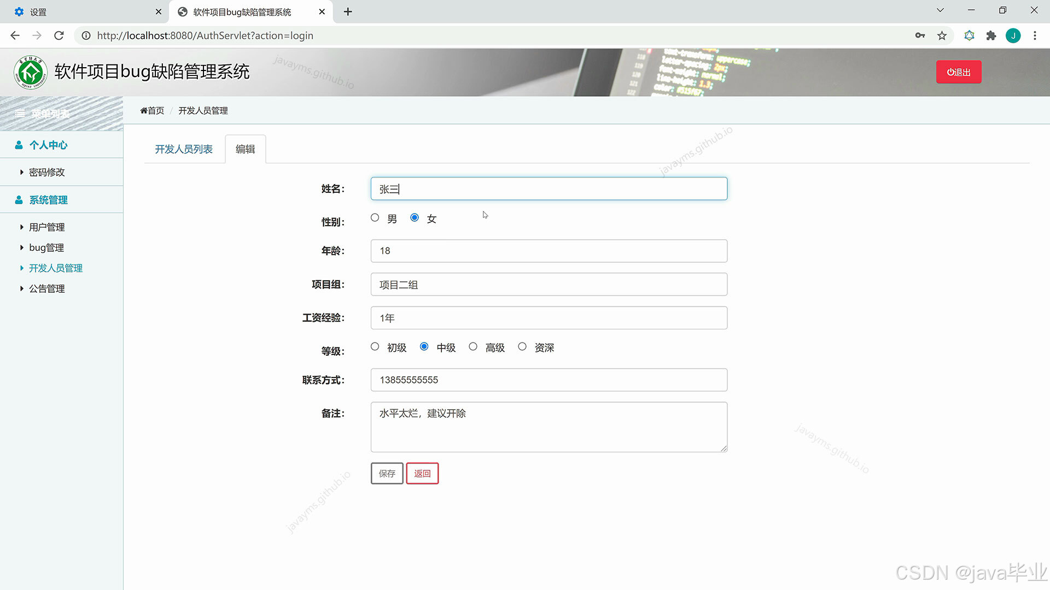Click the site info icon in the address bar

coord(86,36)
